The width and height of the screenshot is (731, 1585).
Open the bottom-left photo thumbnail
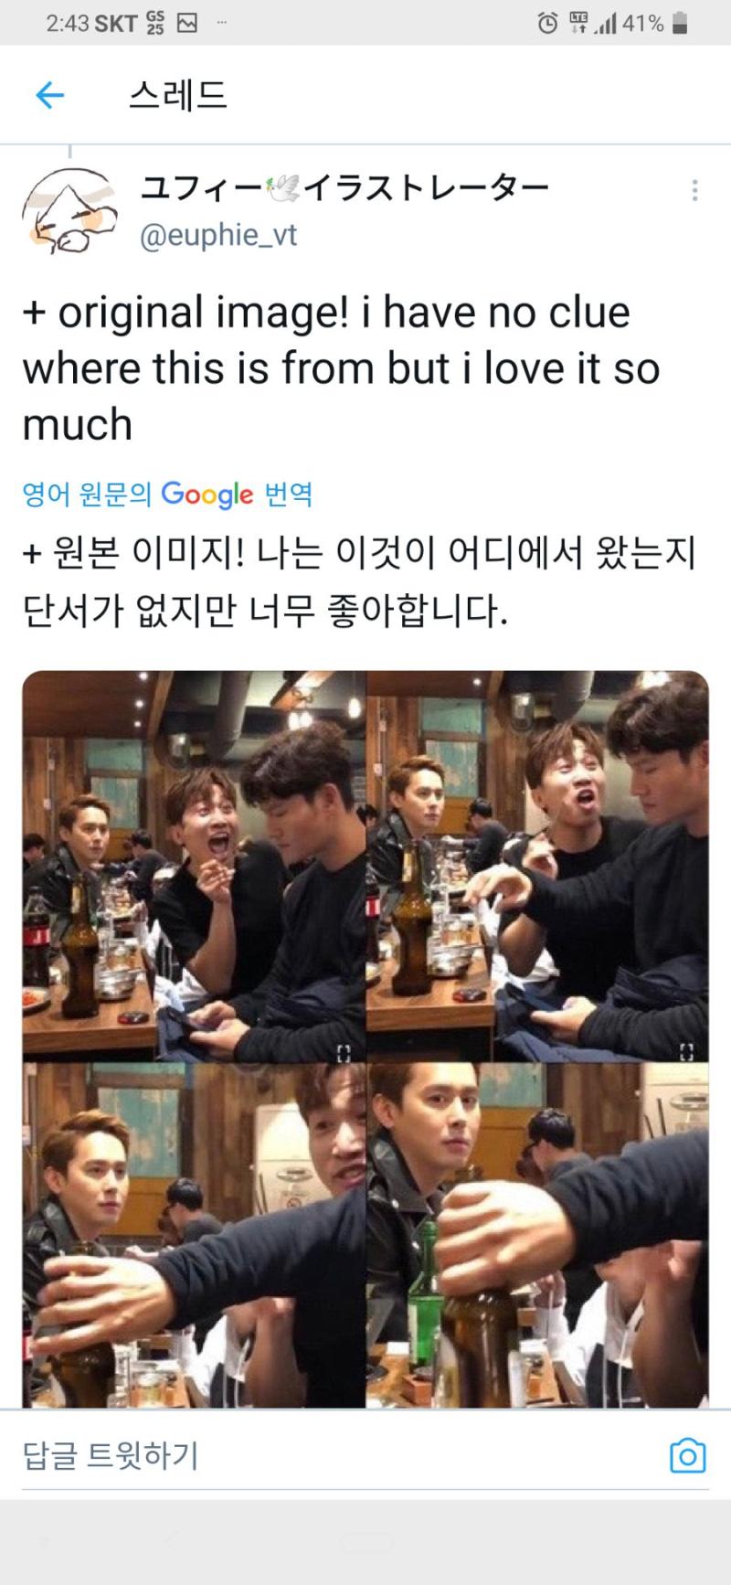(194, 1236)
